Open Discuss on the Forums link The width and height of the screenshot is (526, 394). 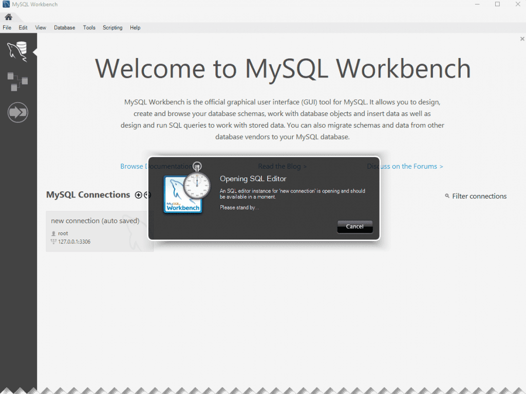click(x=405, y=166)
